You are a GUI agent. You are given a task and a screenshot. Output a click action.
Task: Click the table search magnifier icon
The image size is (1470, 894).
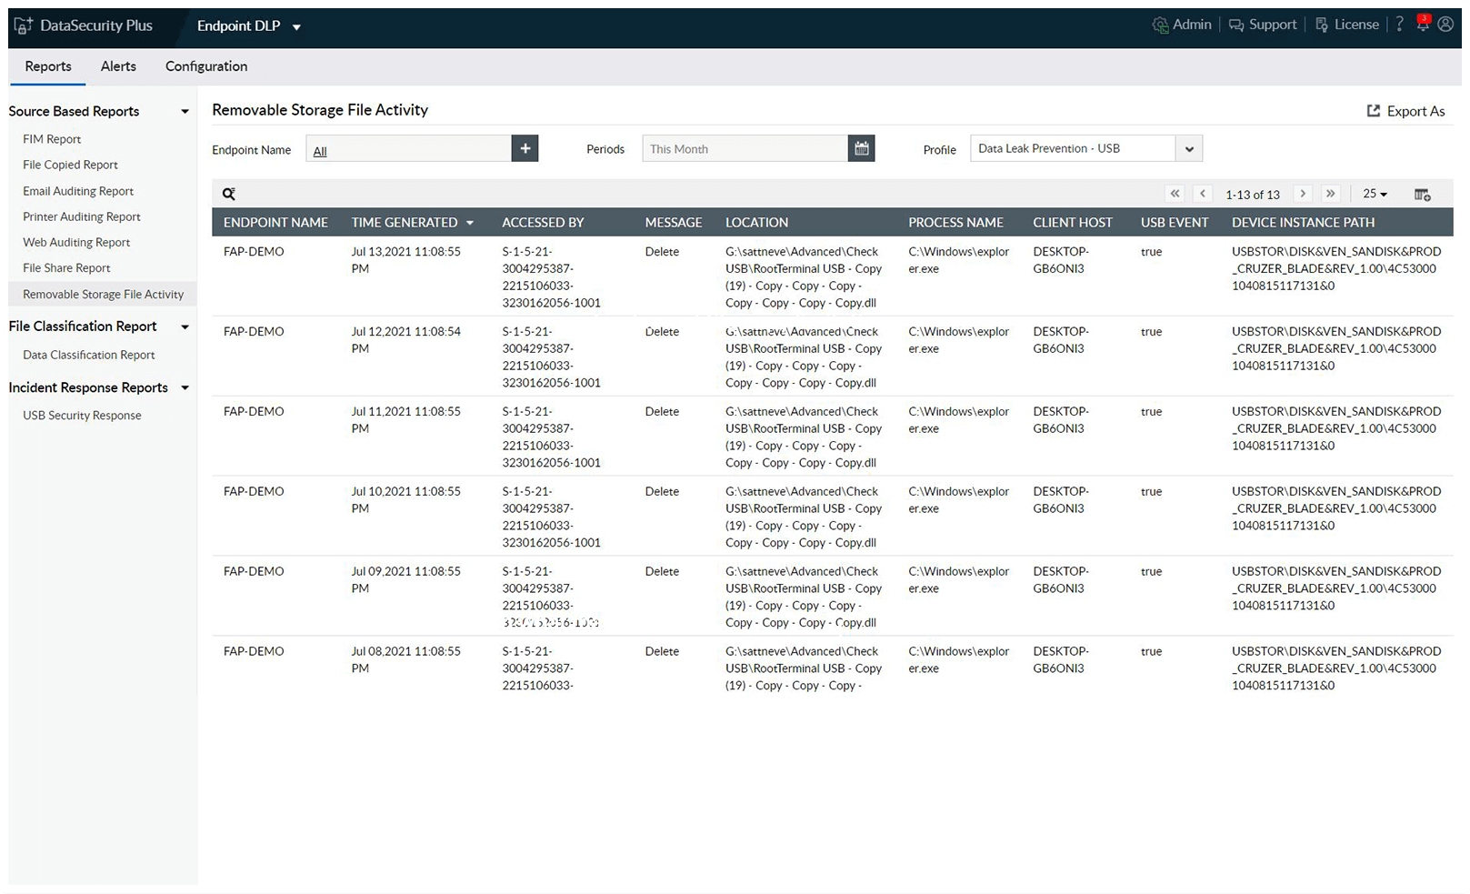point(229,194)
